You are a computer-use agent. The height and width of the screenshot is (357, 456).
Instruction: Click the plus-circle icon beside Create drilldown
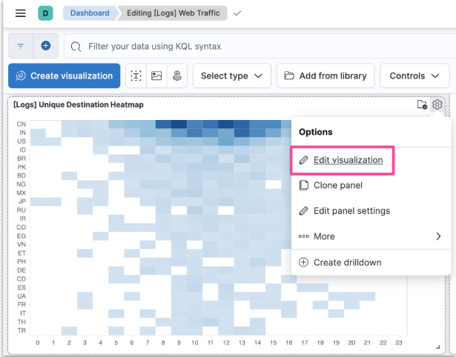(x=303, y=262)
